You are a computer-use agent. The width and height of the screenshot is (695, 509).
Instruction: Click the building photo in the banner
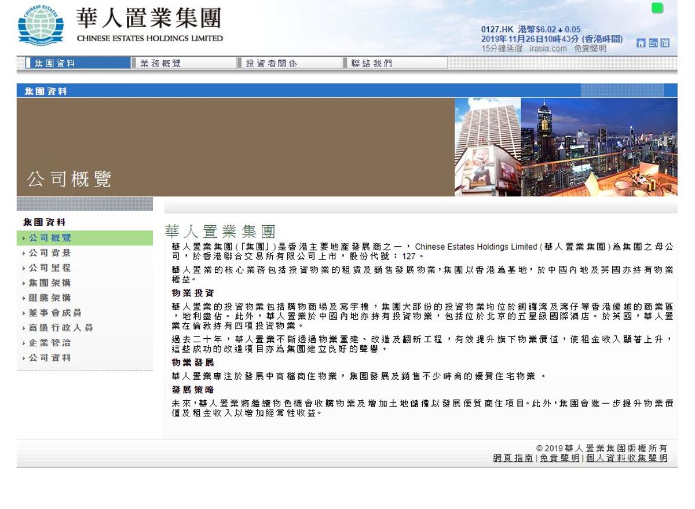[x=488, y=147]
